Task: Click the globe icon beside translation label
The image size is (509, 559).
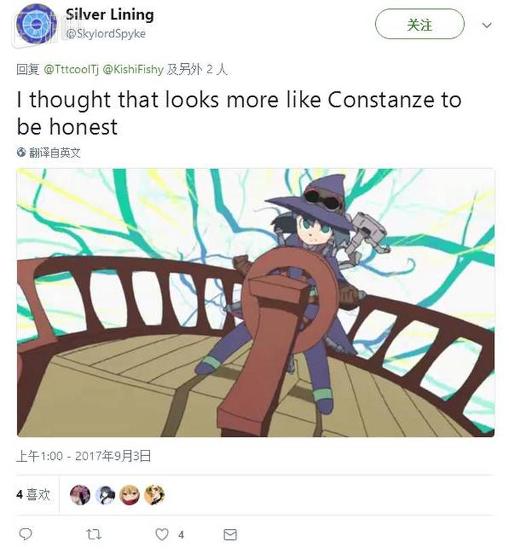Action: tap(22, 152)
